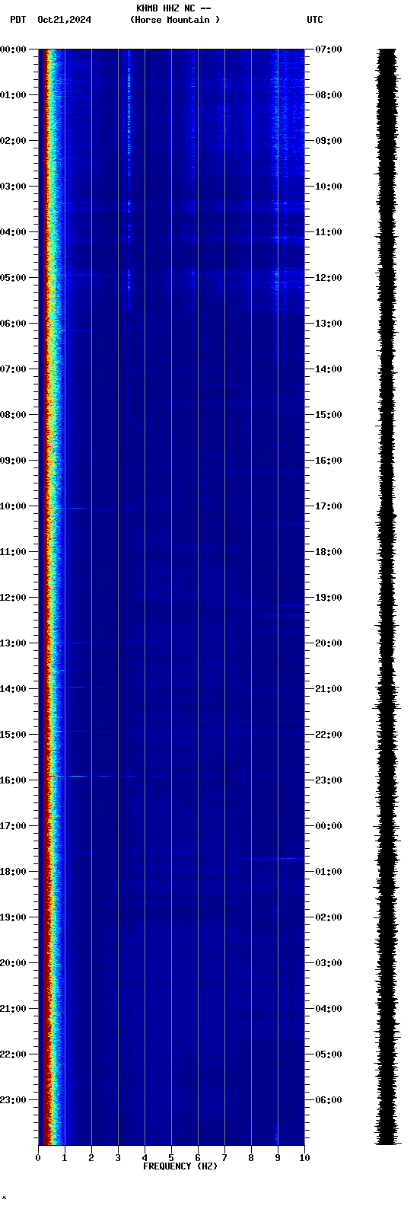Click the 06:00 PDT time label
Image resolution: width=420 pixels, height=1206 pixels.
point(13,324)
